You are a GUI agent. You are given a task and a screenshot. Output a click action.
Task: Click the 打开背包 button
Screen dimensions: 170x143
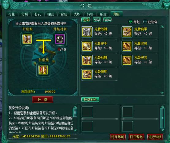136,137
